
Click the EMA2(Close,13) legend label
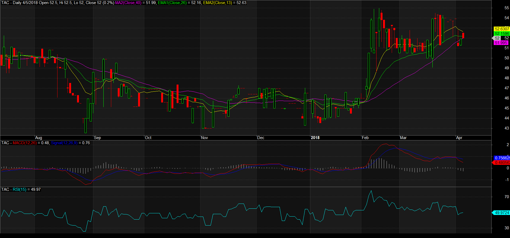click(217, 3)
